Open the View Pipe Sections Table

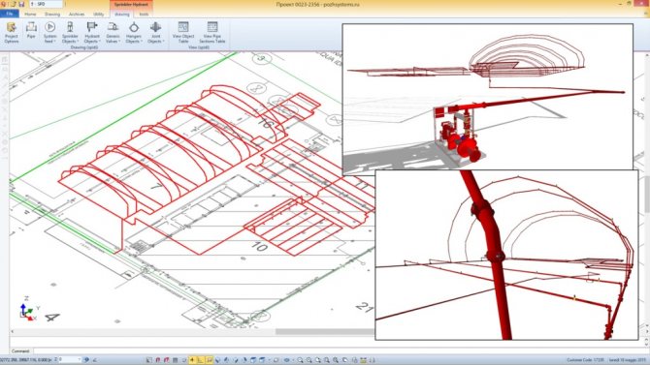(212, 32)
